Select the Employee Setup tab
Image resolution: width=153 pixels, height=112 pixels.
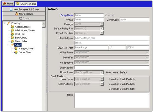26,4
